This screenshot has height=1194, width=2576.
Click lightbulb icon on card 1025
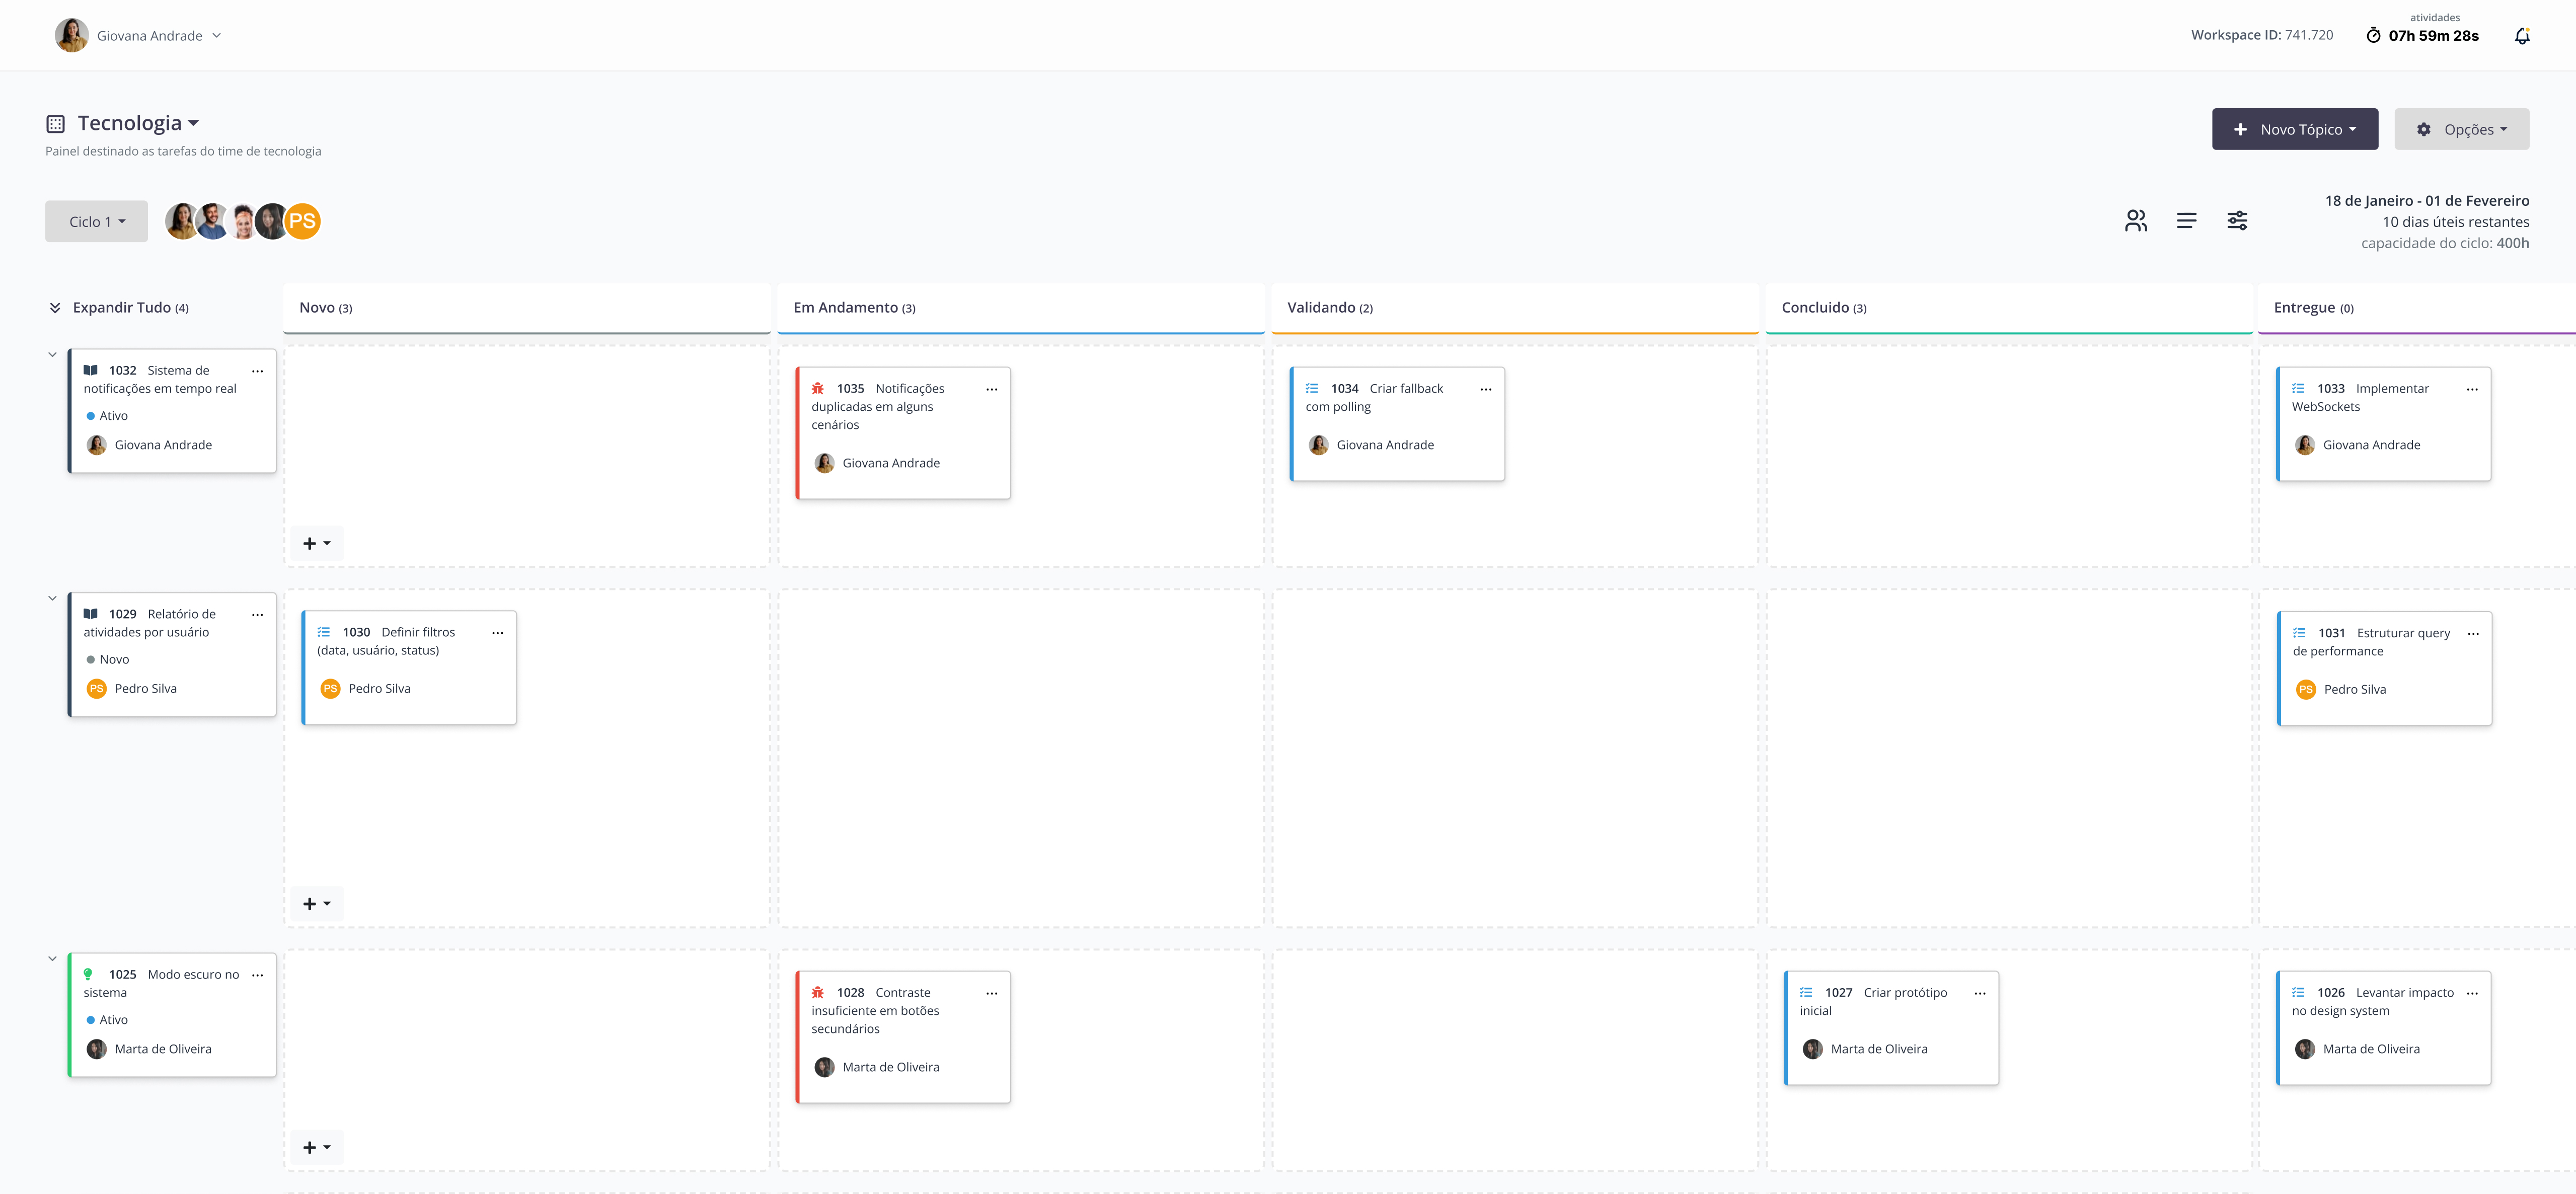[x=88, y=974]
